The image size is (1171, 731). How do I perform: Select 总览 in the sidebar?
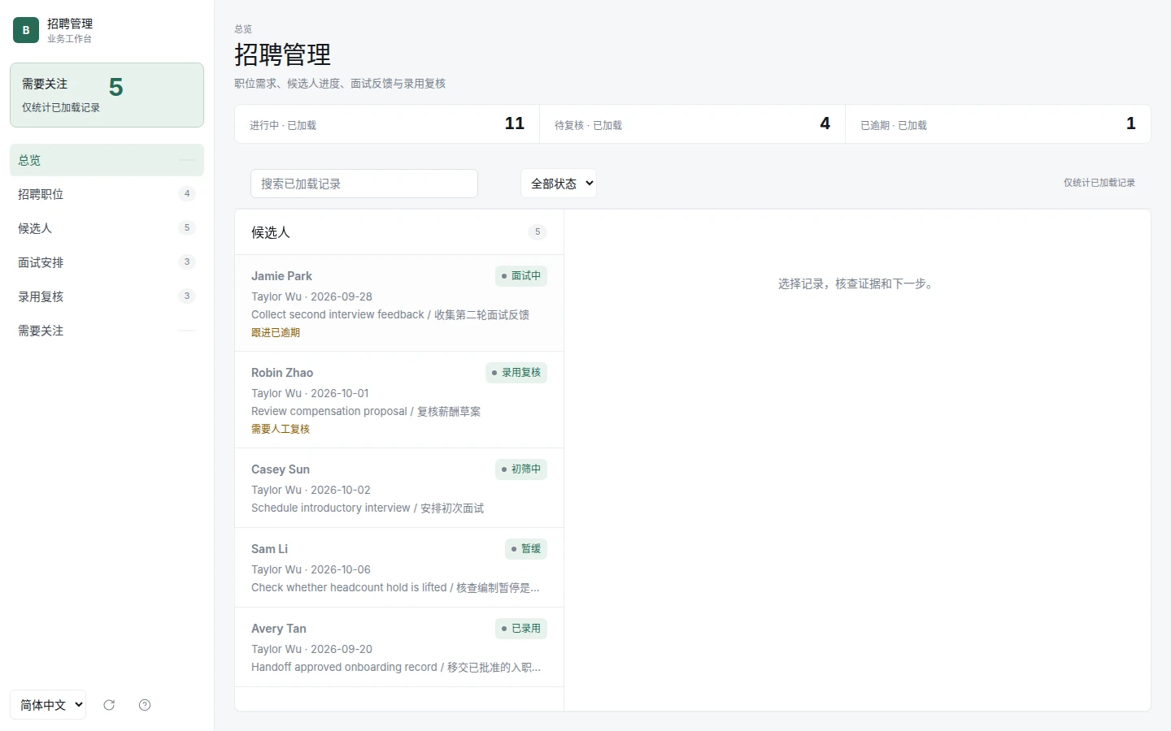pyautogui.click(x=107, y=160)
